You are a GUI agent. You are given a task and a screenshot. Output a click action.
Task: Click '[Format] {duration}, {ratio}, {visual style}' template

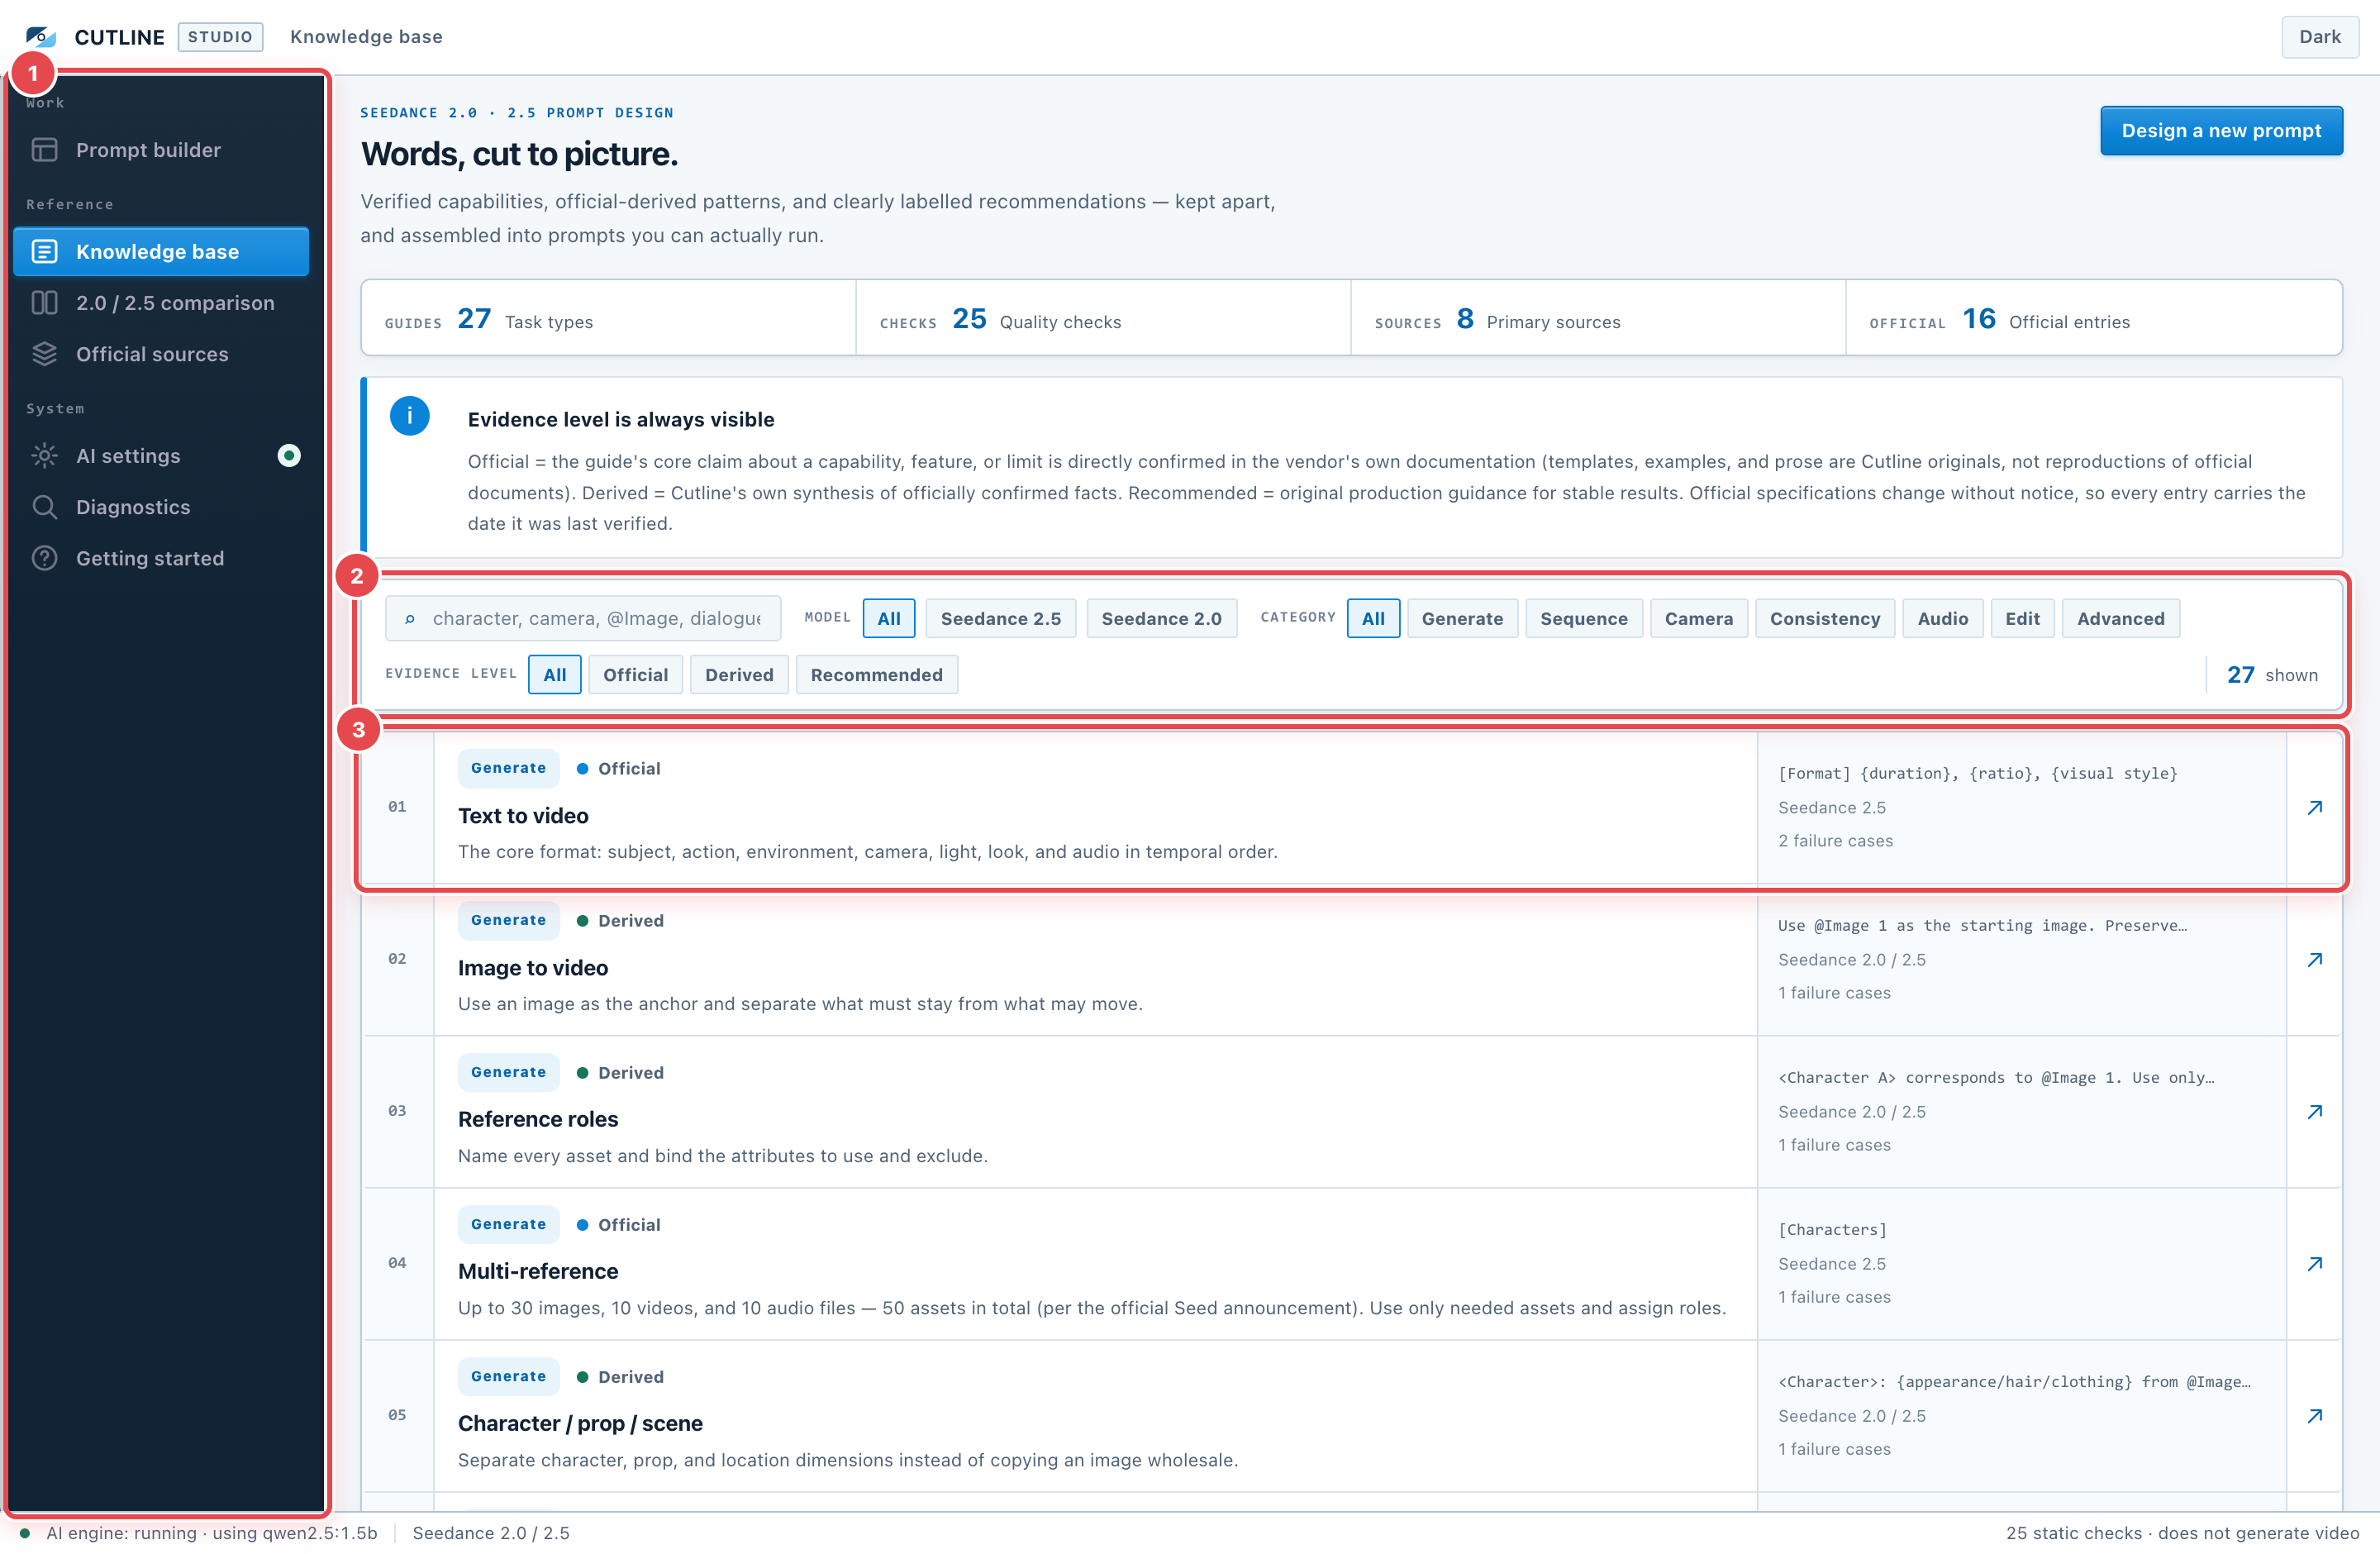coord(1977,774)
